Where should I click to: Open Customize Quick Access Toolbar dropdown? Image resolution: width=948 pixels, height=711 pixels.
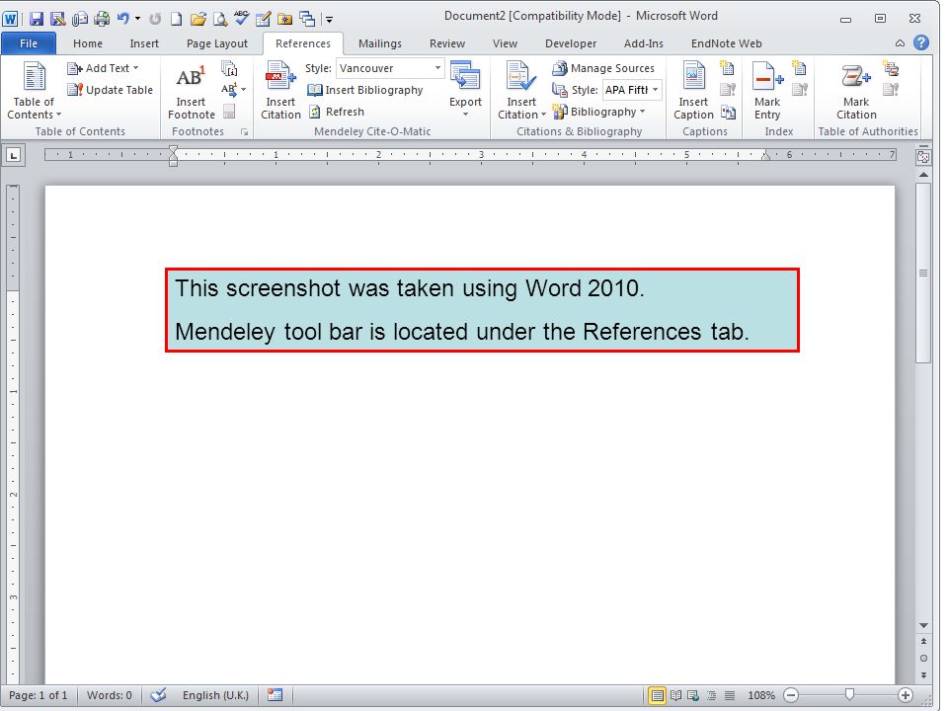(x=330, y=20)
